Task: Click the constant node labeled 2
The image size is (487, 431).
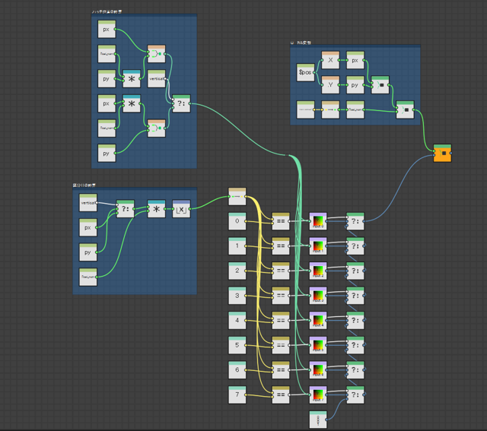Action: coord(237,271)
